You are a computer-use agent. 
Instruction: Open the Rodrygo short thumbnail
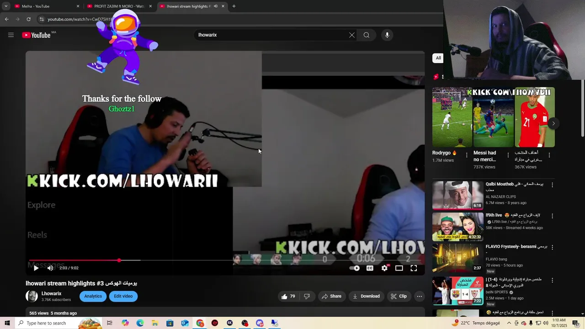tap(452, 117)
